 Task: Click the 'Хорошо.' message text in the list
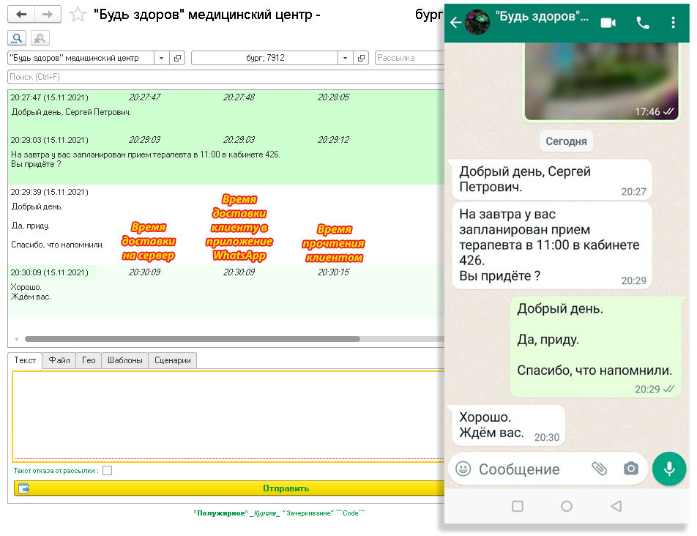26,287
